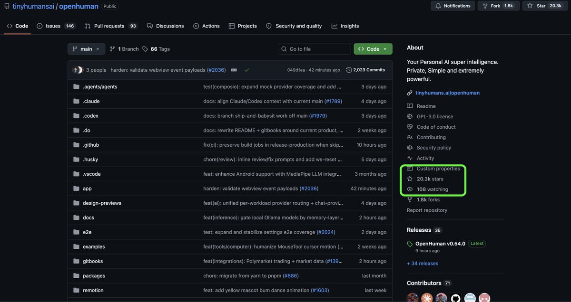
Task: Open OpenHuman v0.54.0 latest release
Action: coord(440,244)
